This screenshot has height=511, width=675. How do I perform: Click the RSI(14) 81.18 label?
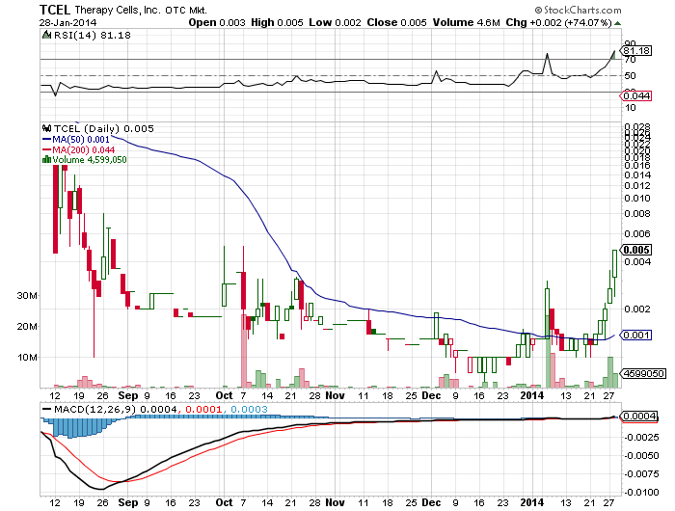pos(93,36)
